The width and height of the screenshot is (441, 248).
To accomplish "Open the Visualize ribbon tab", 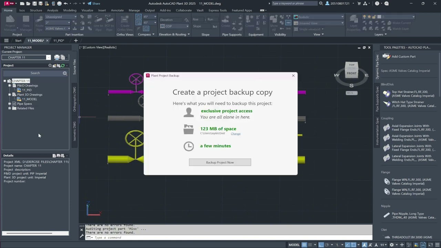I will [x=87, y=10].
